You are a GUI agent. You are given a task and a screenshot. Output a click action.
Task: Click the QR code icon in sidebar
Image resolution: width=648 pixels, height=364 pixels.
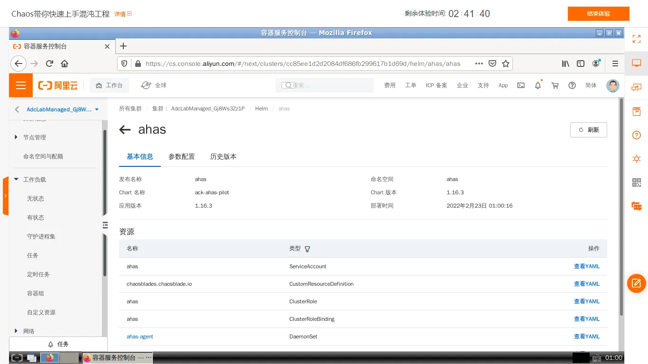point(637,182)
